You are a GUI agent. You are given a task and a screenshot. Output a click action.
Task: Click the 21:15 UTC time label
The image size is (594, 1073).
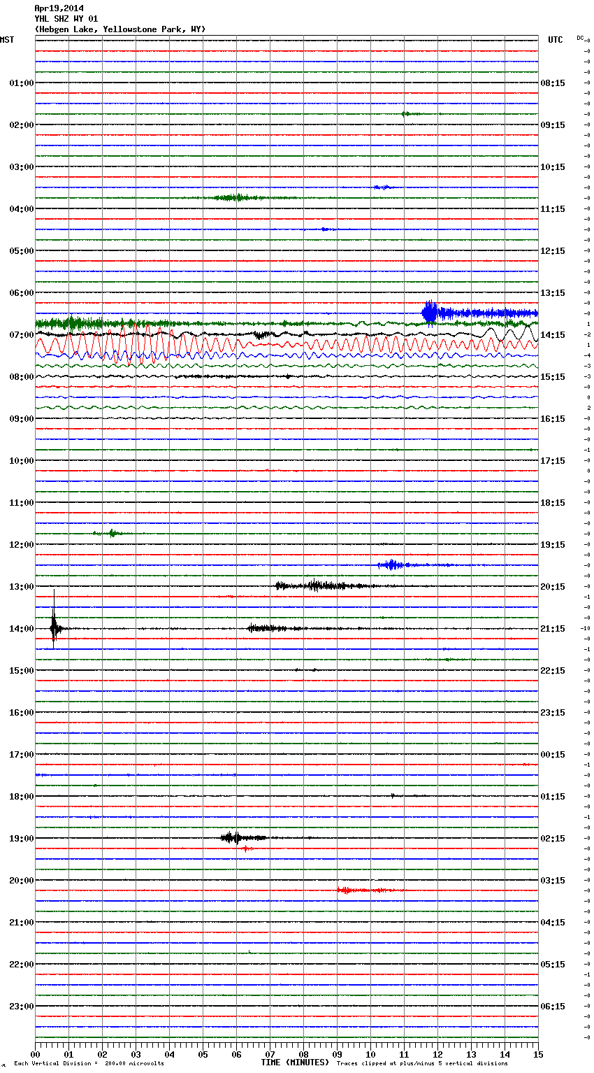tap(553, 629)
